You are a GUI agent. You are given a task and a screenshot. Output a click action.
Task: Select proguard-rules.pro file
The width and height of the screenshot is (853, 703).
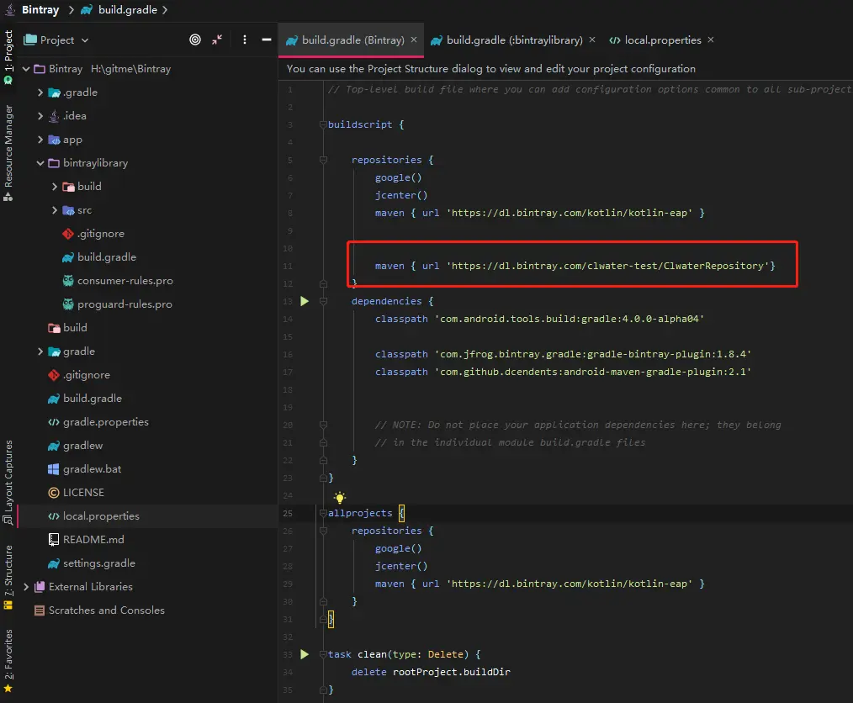tap(117, 304)
